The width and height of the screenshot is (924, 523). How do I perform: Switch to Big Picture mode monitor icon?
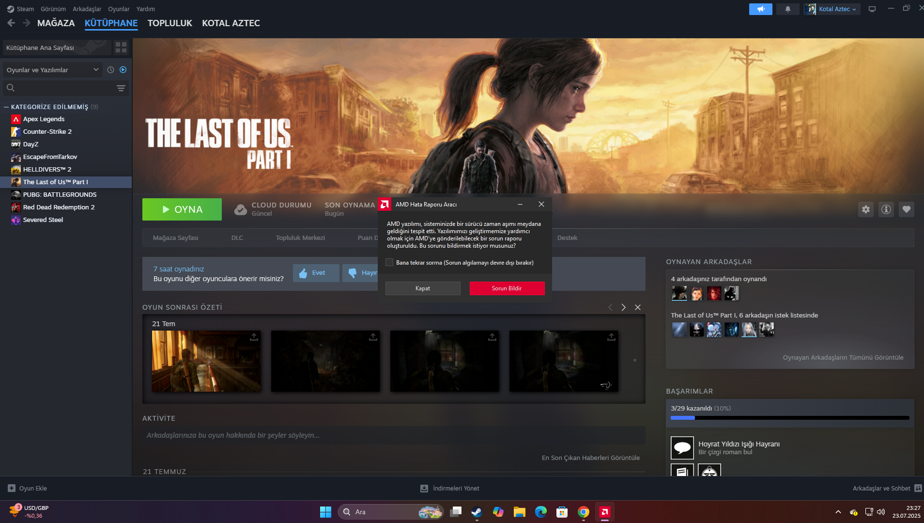tap(872, 9)
